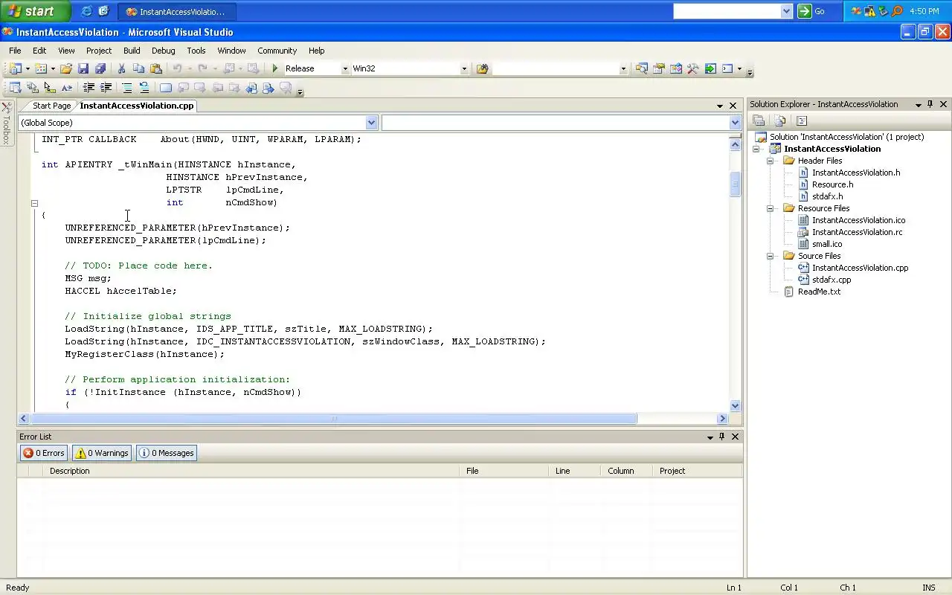Screen dimensions: 952x595
Task: Open the Find combo box dropdown arrow
Action: (623, 68)
